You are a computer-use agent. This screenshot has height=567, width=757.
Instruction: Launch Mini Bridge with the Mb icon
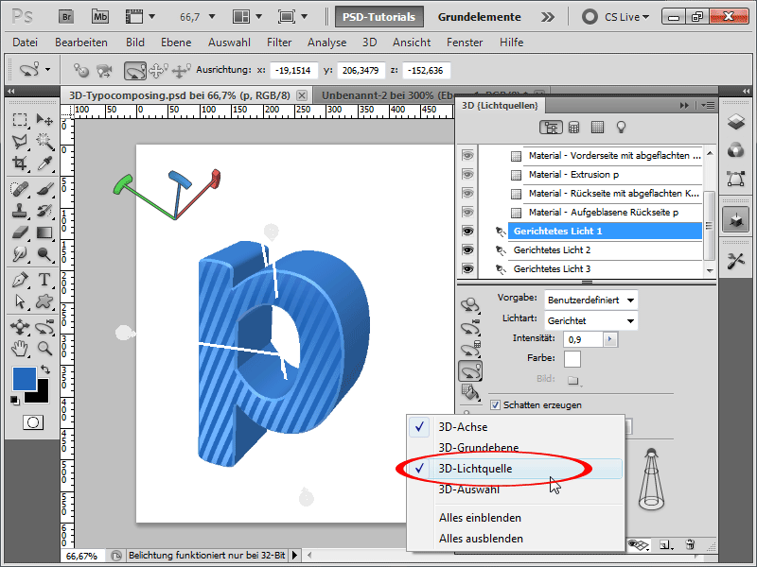coord(100,17)
